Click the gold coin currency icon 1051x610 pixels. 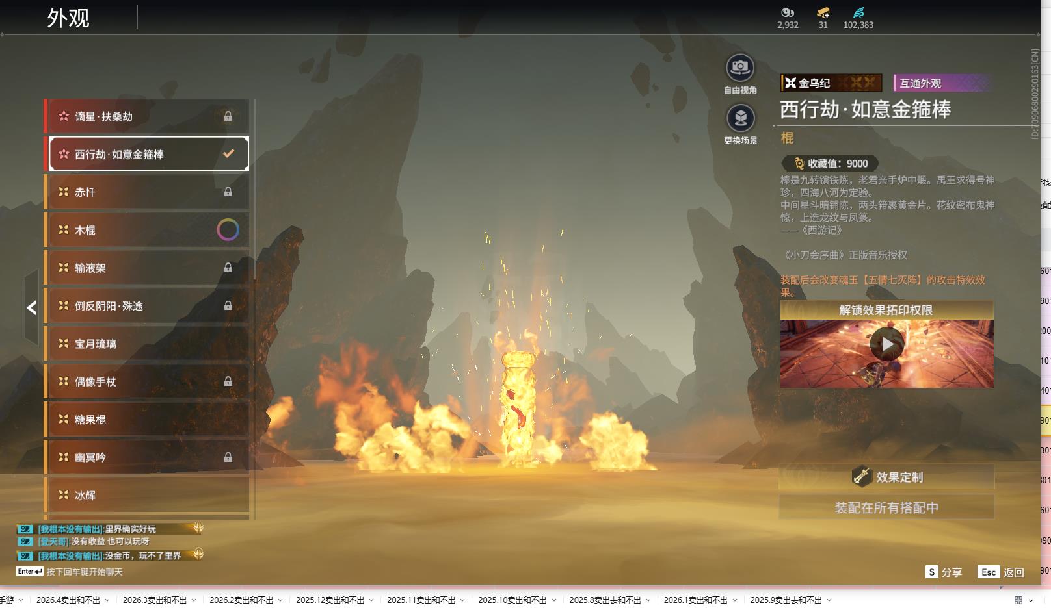coord(788,12)
